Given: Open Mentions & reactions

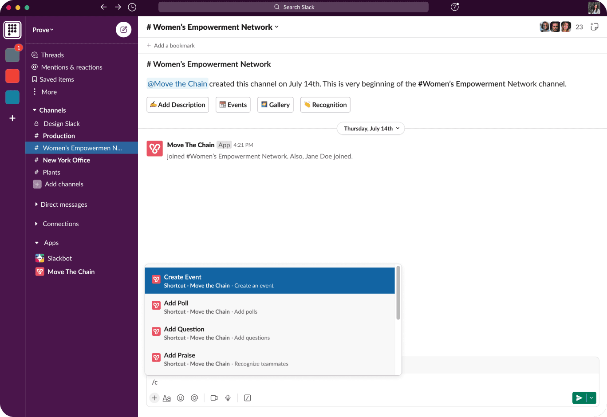Looking at the screenshot, I should coord(67,67).
